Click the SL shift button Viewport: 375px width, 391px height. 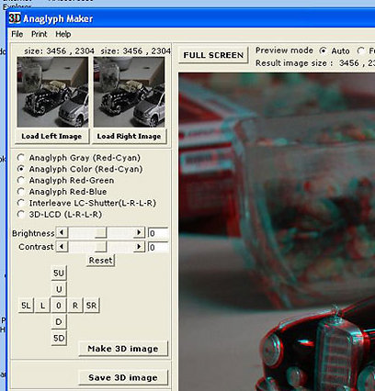click(x=26, y=306)
